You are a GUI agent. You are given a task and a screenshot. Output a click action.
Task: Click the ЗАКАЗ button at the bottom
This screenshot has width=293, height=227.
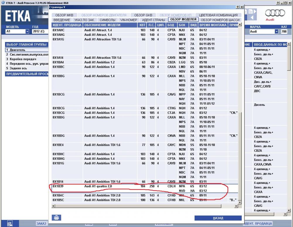(x=41, y=223)
